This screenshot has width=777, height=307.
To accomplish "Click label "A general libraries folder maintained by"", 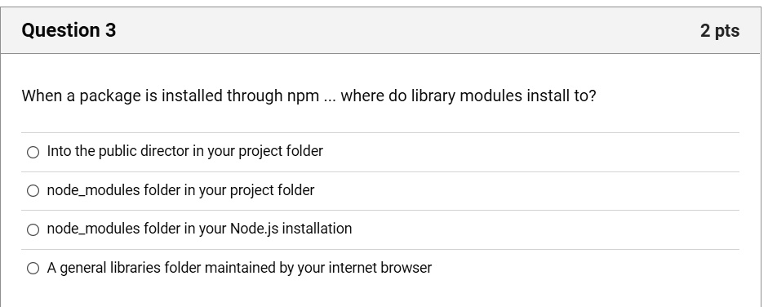I will tap(171, 268).
